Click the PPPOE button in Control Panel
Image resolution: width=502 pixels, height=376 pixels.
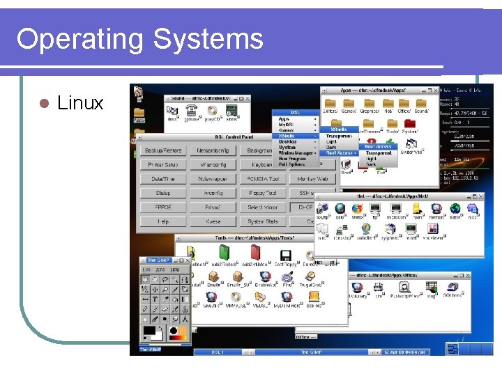pyautogui.click(x=163, y=207)
